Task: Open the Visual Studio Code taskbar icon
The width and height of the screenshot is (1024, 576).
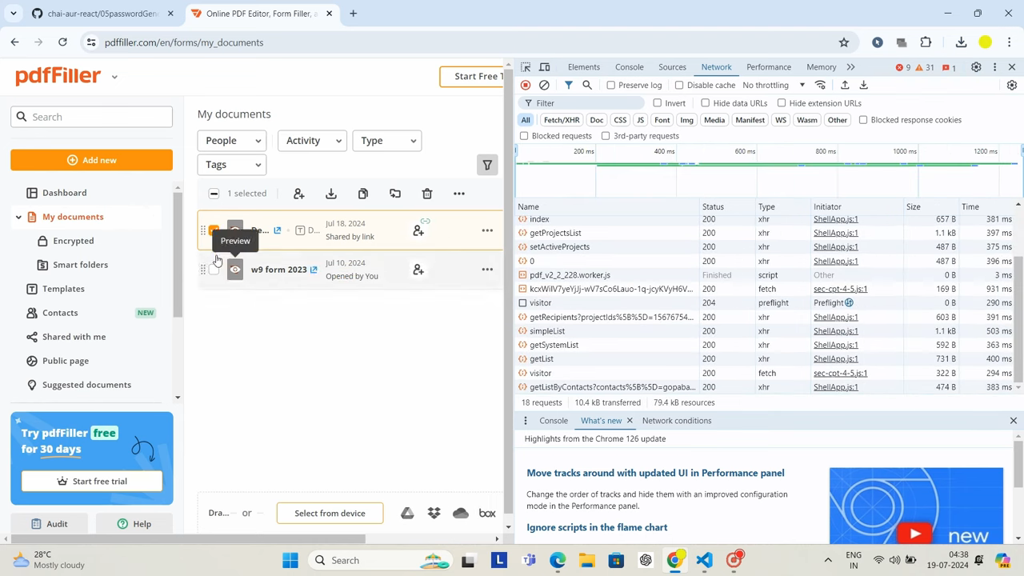Action: (704, 560)
